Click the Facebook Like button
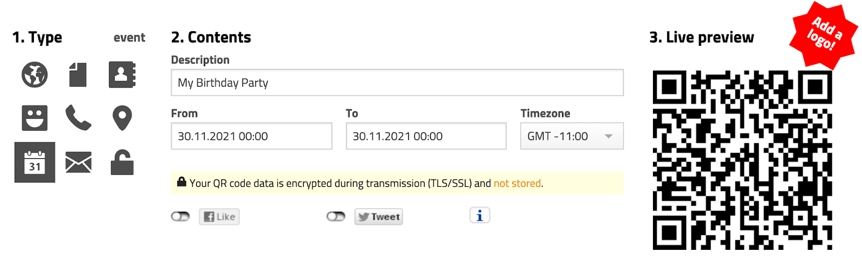The height and width of the screenshot is (266, 862). pos(219,216)
